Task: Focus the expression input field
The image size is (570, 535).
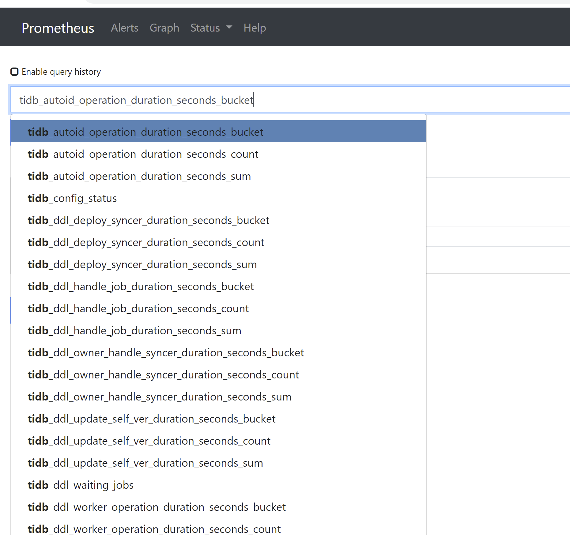Action: (290, 100)
